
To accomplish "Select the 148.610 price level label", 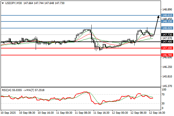I will point(167,15).
